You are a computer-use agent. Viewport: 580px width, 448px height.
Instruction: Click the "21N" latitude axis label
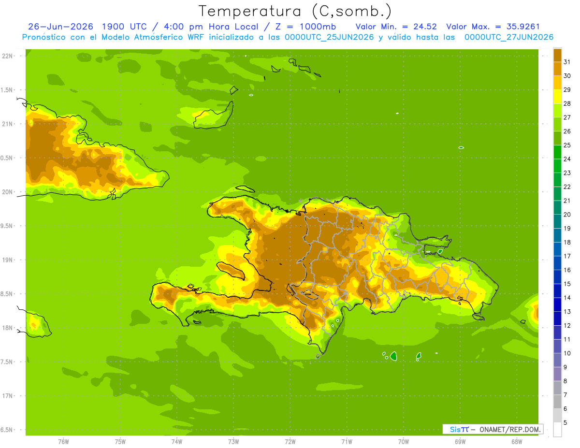(x=7, y=124)
